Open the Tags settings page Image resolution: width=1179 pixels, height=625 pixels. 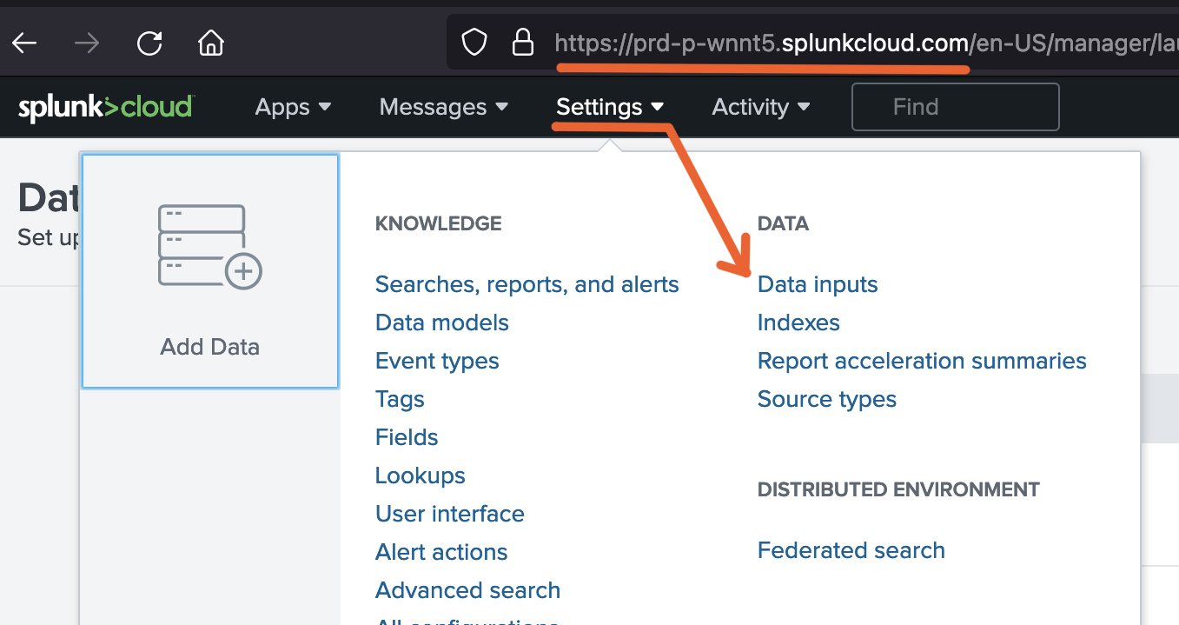[x=400, y=399]
